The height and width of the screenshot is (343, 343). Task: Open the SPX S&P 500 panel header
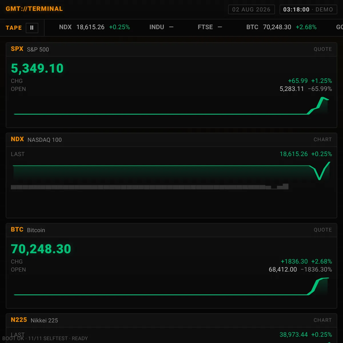171,49
